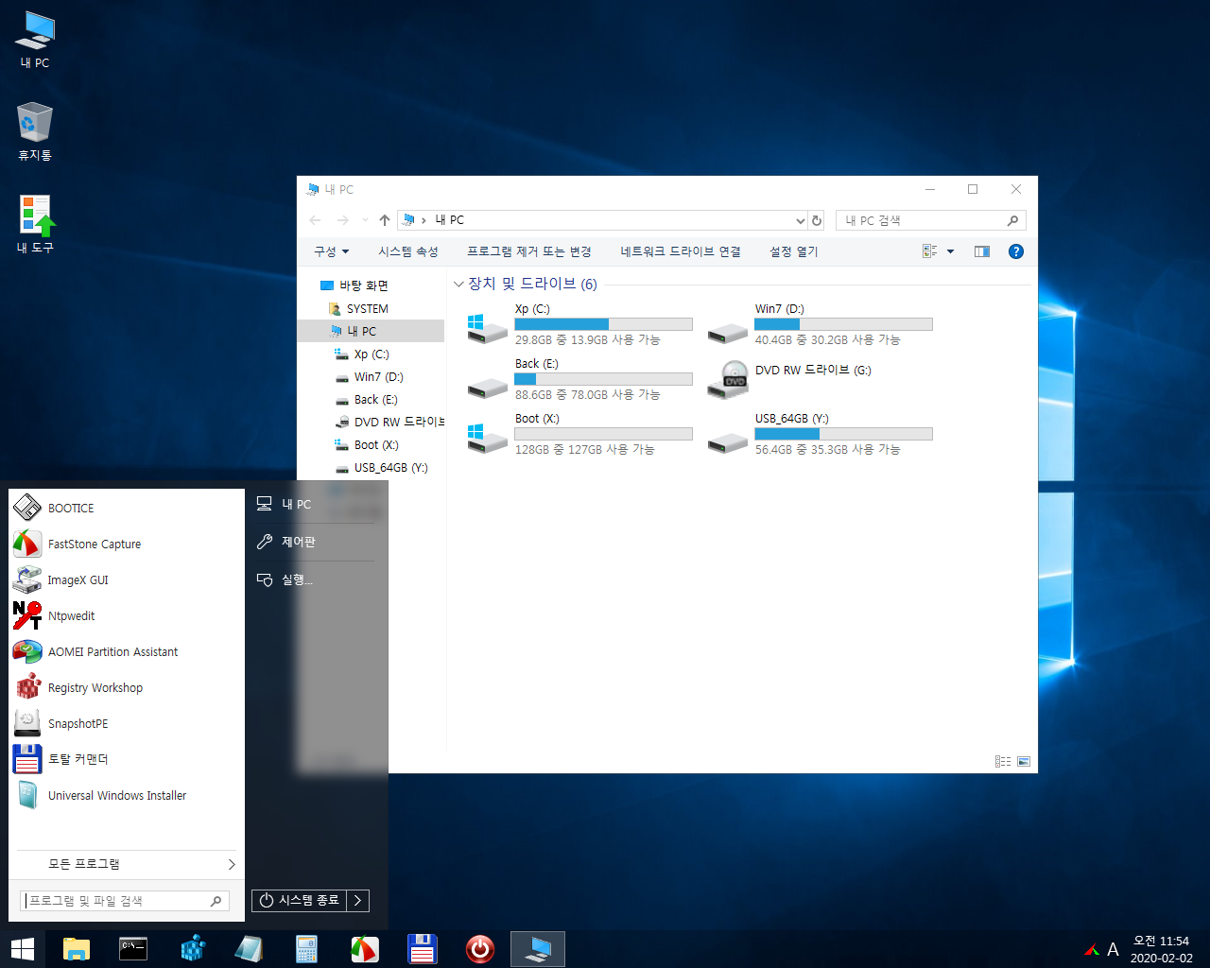Open the 구성 dropdown menu
The height and width of the screenshot is (968, 1210).
(x=332, y=251)
